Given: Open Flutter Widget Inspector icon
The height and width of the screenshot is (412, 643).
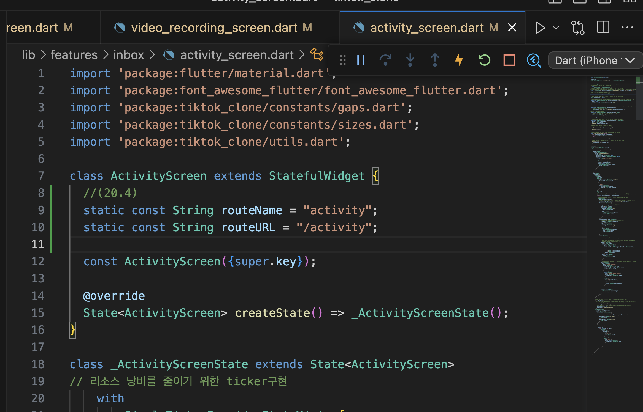Looking at the screenshot, I should (x=534, y=60).
